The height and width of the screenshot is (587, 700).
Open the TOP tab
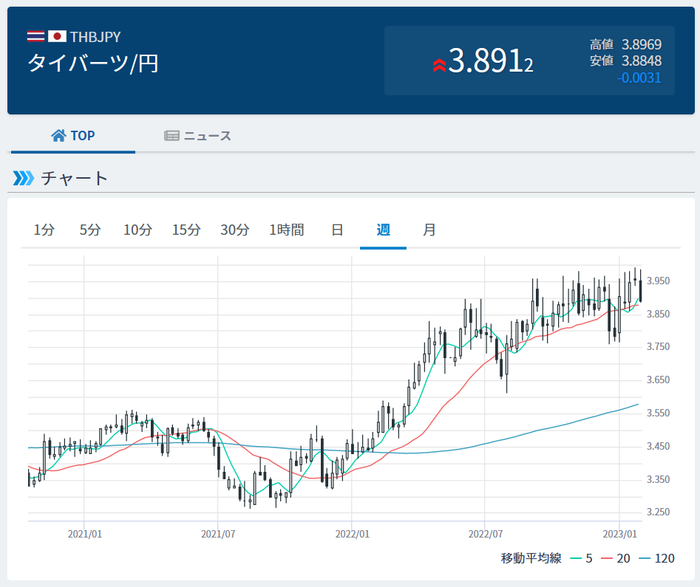click(73, 136)
